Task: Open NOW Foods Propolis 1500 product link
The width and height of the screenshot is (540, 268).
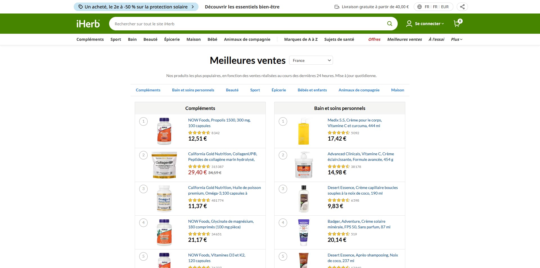Action: pyautogui.click(x=219, y=123)
